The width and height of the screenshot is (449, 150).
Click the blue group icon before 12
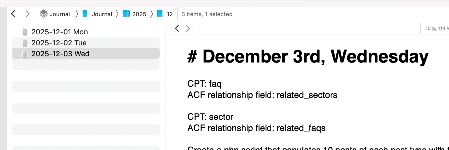(x=161, y=14)
